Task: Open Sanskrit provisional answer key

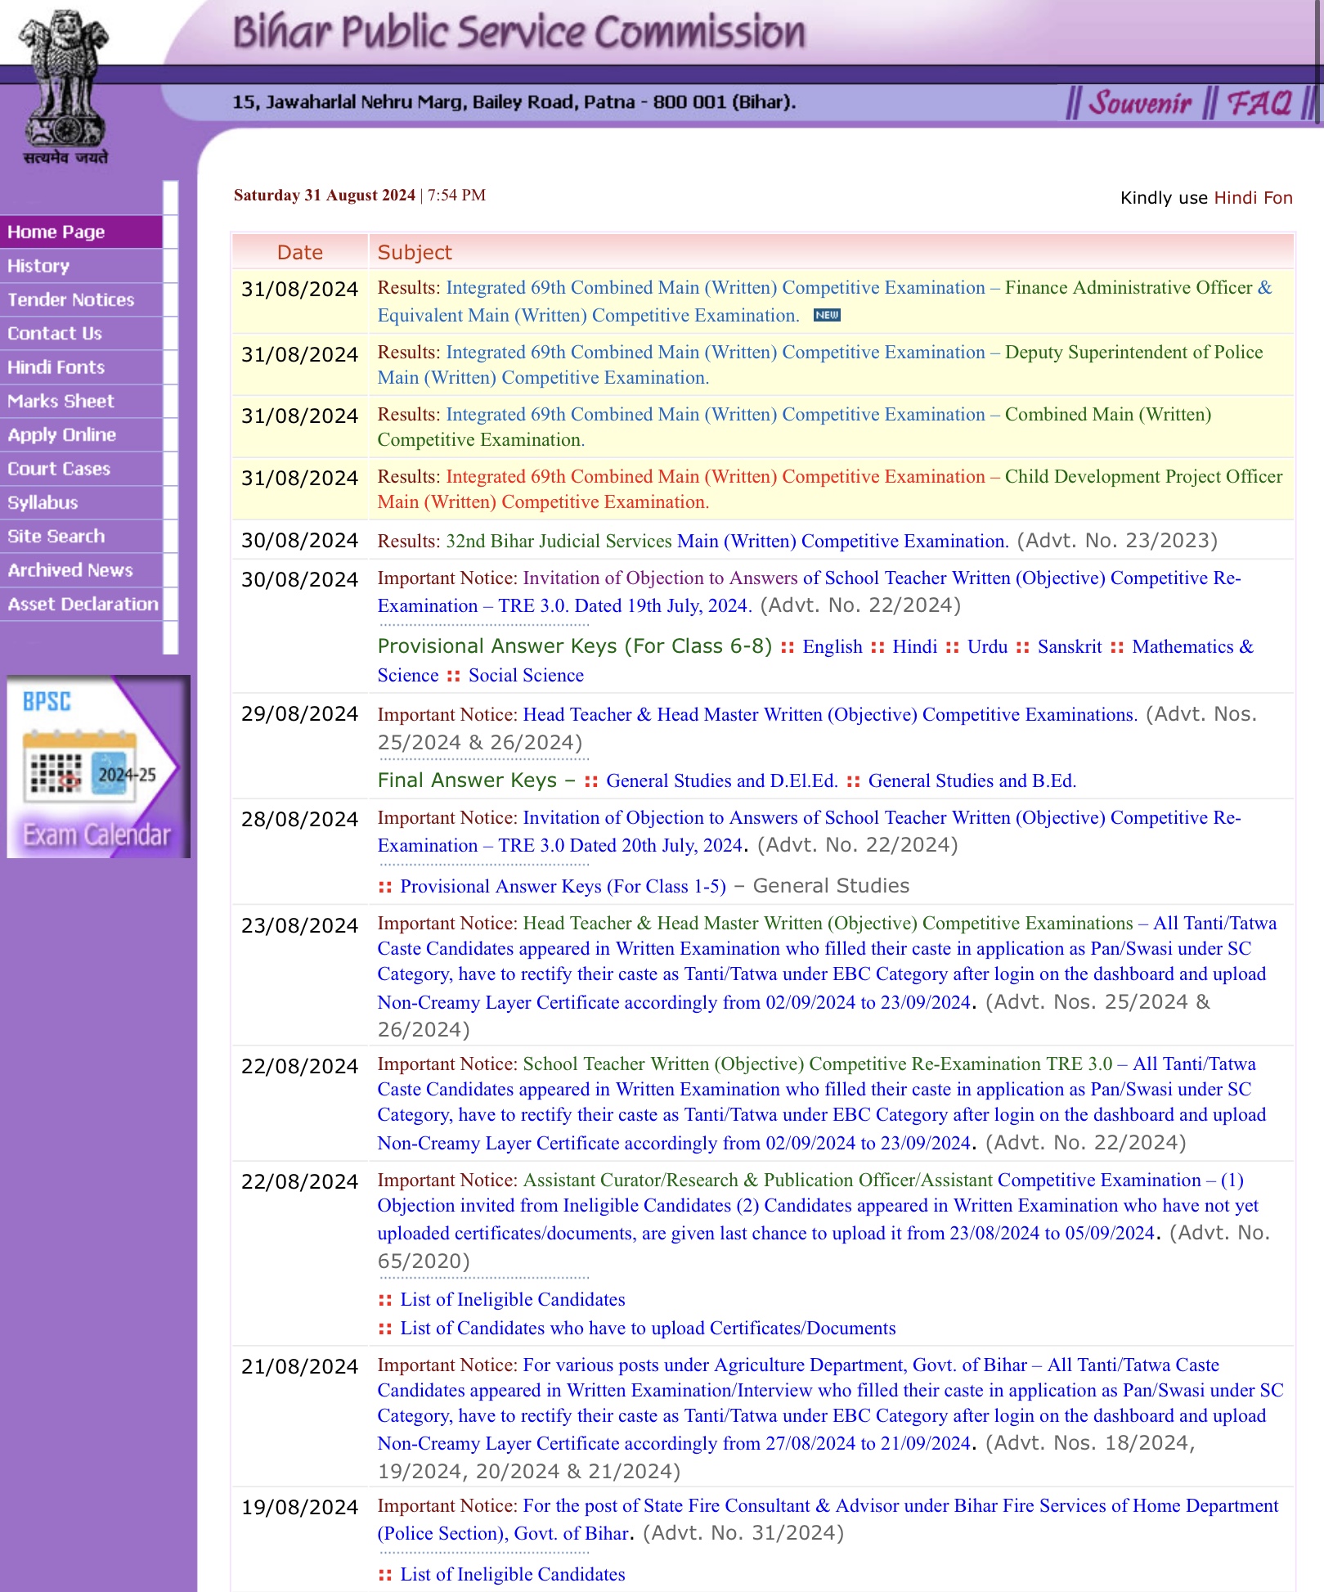Action: 1070,646
